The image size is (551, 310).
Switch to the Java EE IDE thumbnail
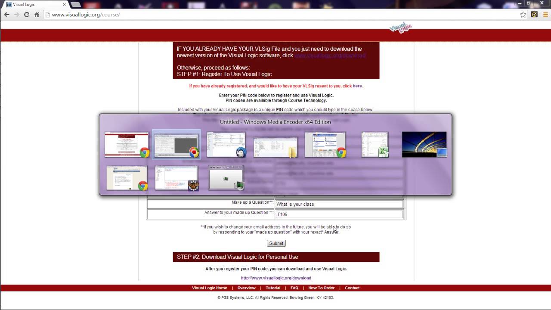click(x=177, y=178)
